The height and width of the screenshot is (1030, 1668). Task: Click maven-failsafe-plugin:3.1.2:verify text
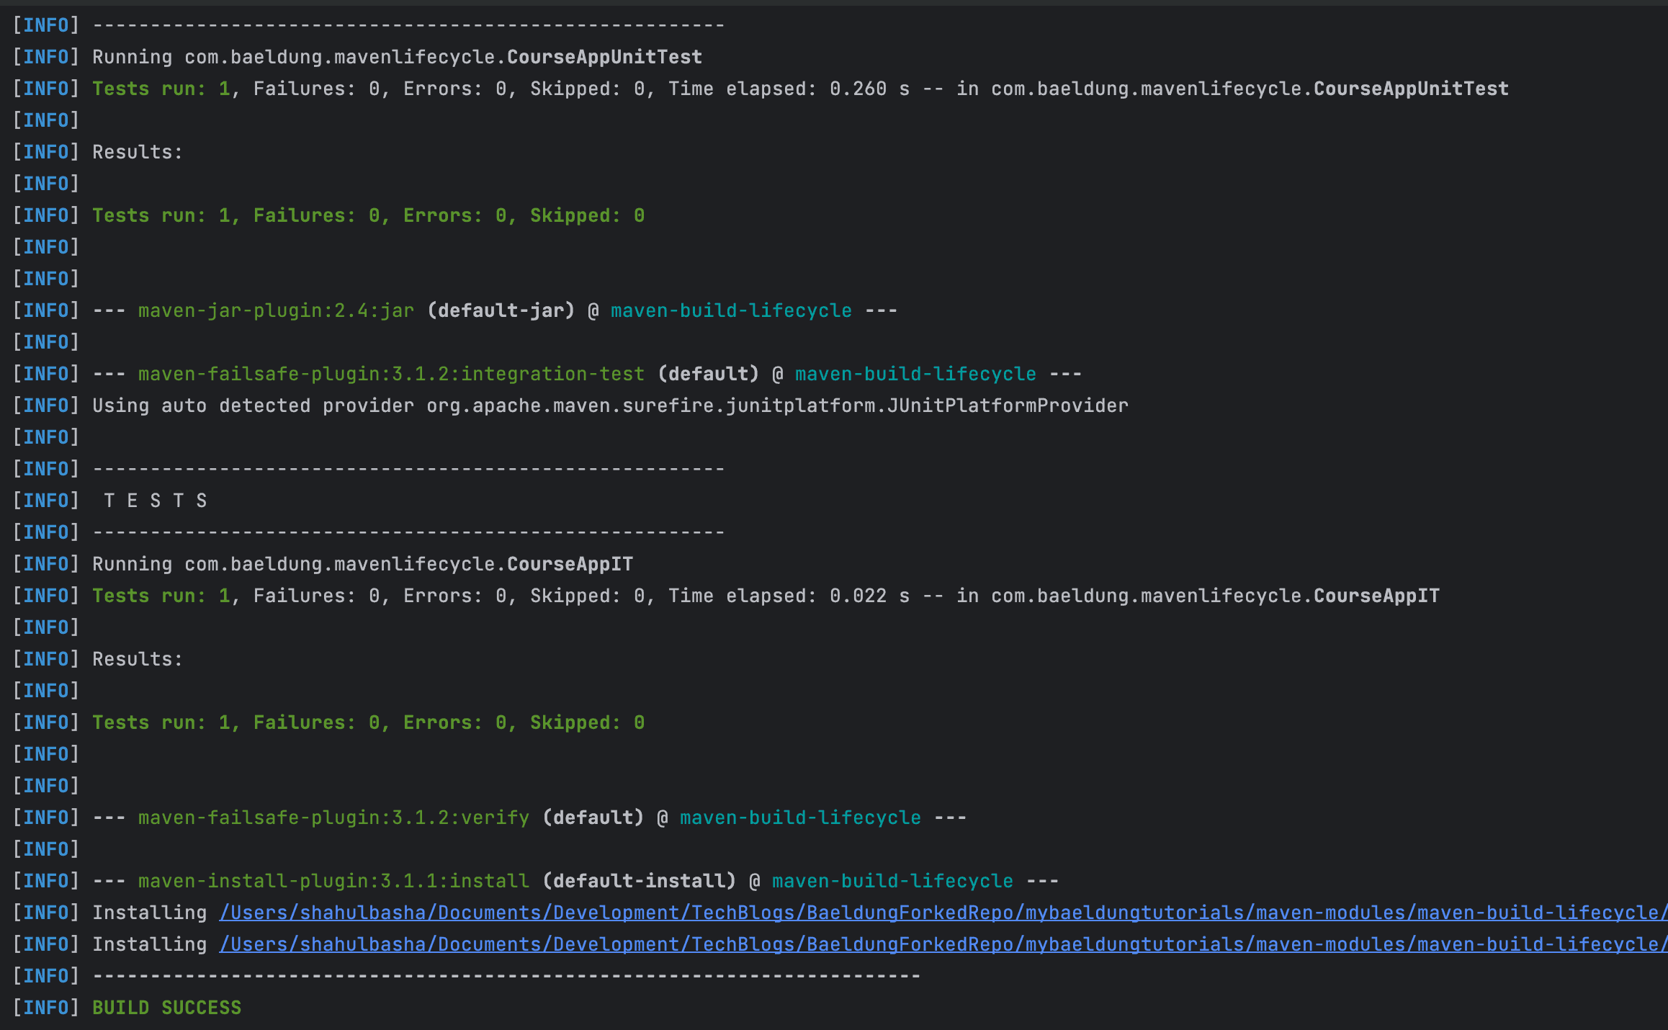(333, 818)
